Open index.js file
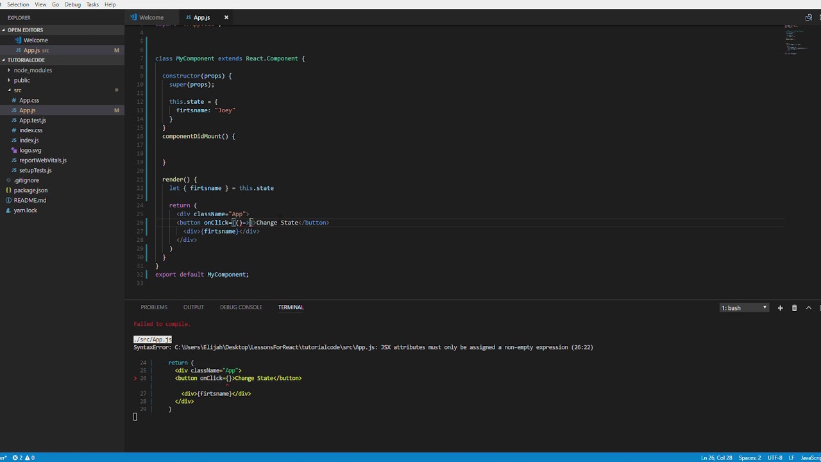The image size is (821, 462). [29, 141]
